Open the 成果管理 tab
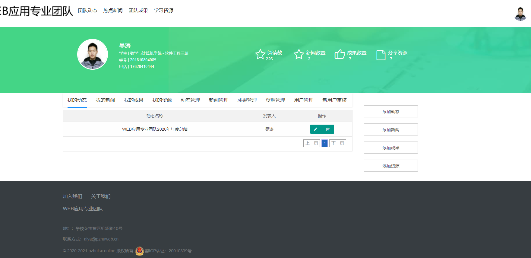The width and height of the screenshot is (531, 258). (247, 100)
